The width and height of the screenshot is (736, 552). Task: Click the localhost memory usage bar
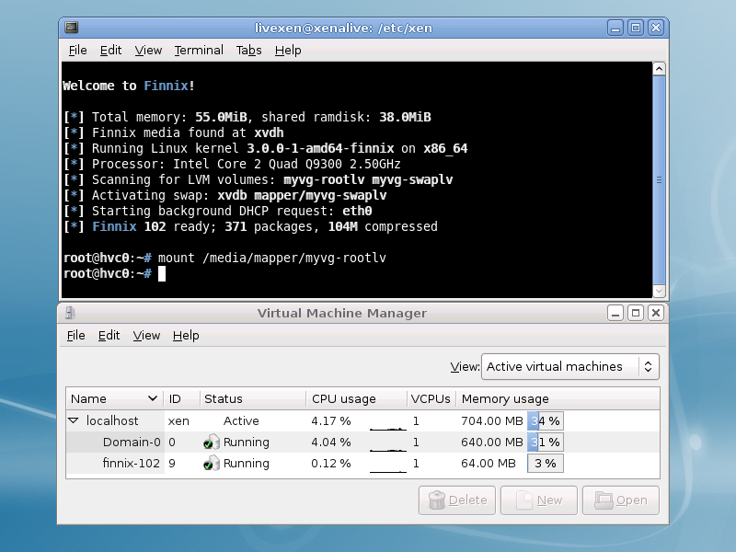(x=545, y=420)
